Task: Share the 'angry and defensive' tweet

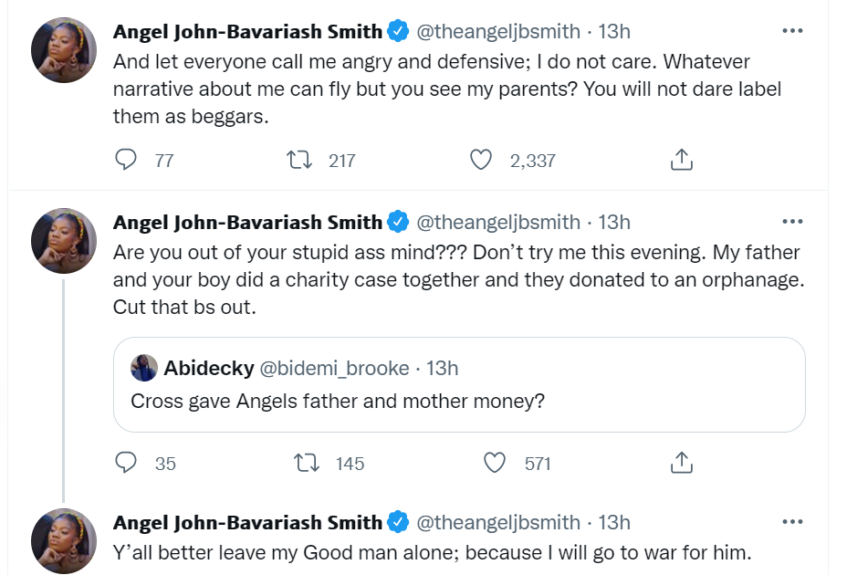Action: pos(680,161)
